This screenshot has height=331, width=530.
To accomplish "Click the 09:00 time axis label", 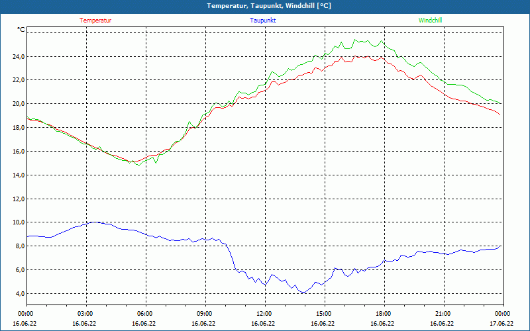I will 205,314.
